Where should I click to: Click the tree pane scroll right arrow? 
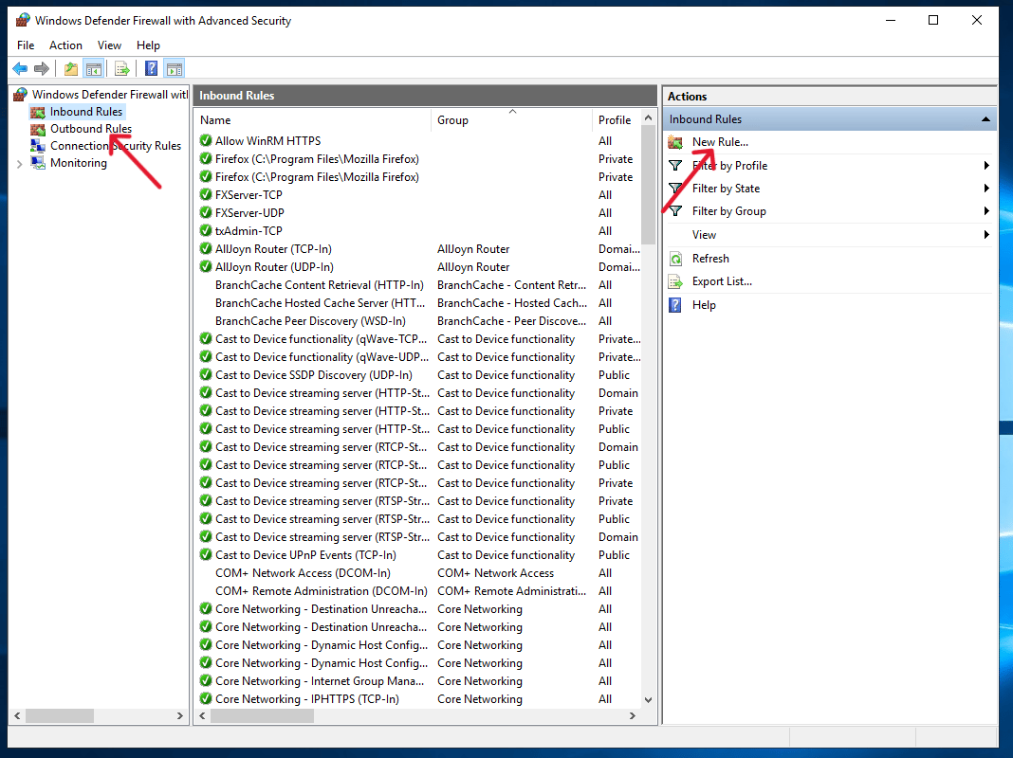179,716
